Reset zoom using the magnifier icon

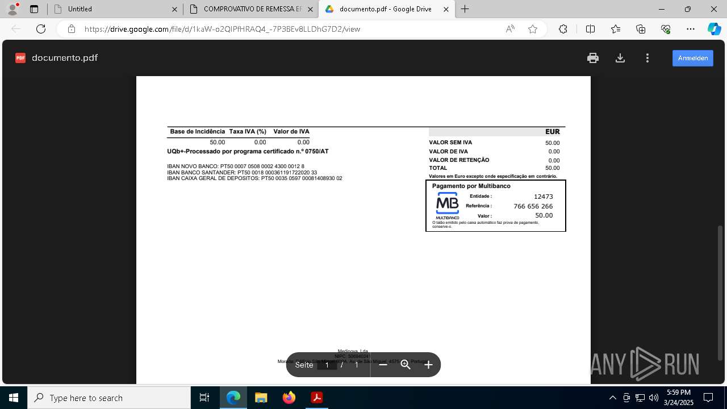click(x=406, y=365)
